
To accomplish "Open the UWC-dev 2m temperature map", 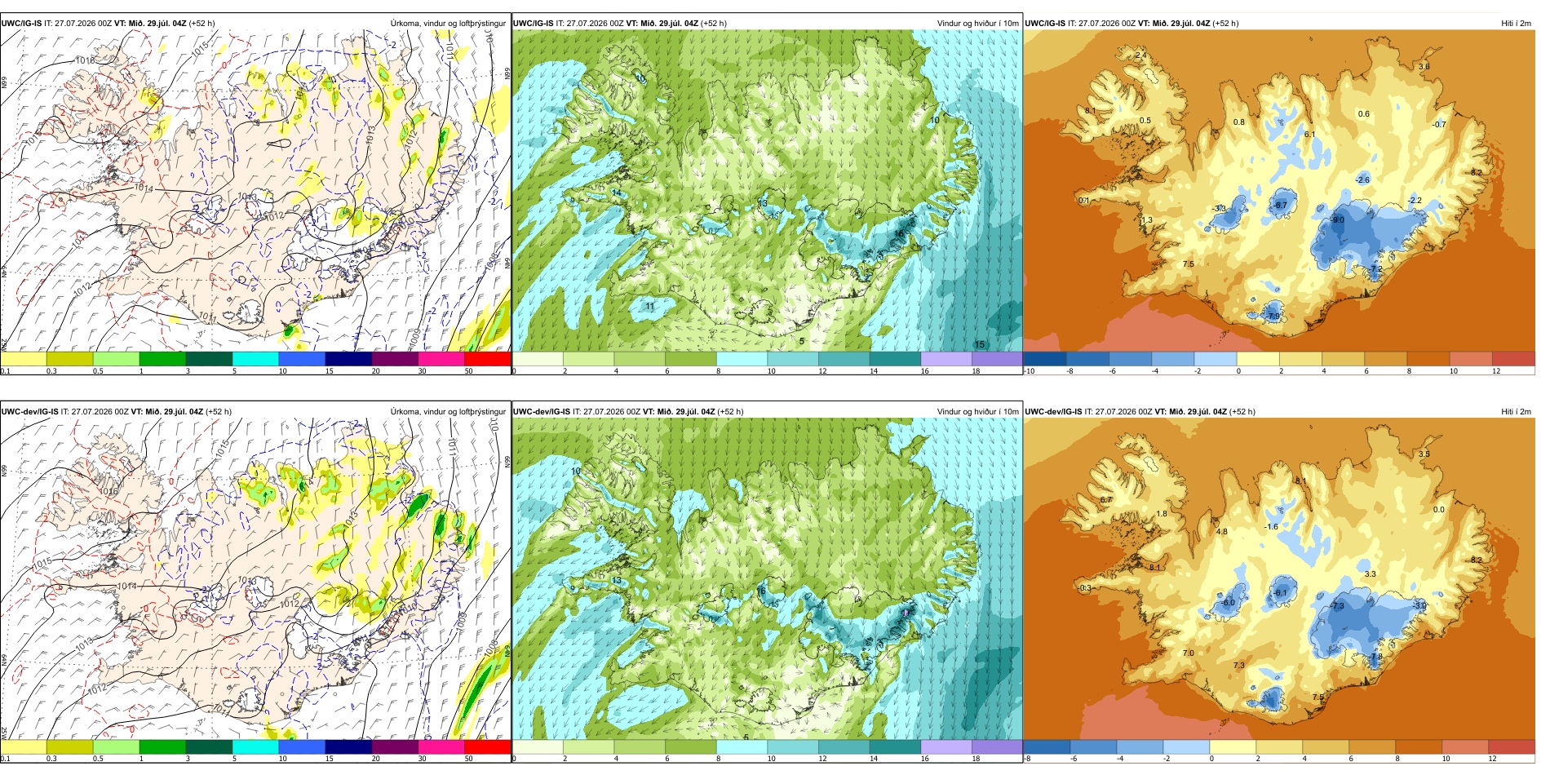I will (x=1279, y=579).
